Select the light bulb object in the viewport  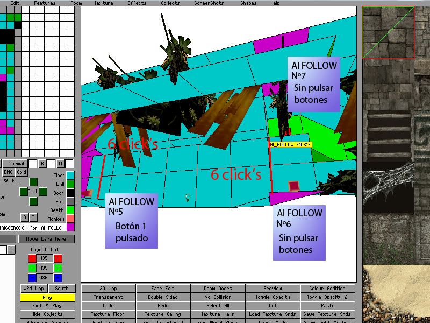point(188,198)
